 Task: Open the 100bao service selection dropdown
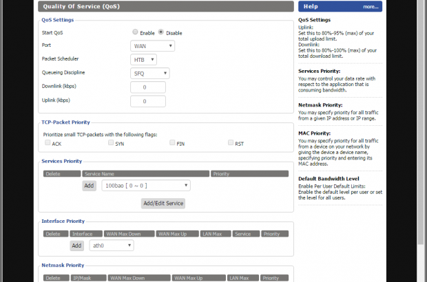(145, 186)
